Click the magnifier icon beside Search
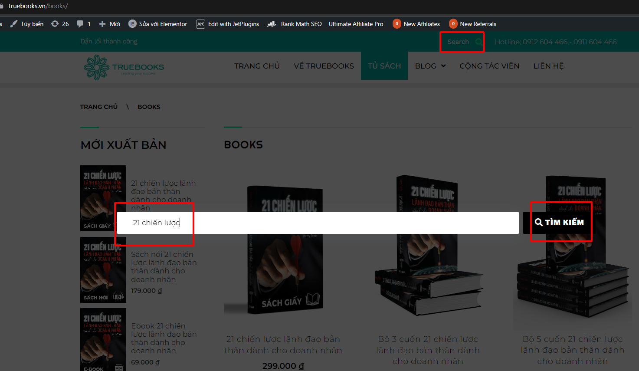 478,42
